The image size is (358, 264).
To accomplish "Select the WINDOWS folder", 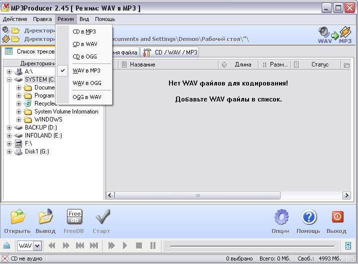I will tap(48, 119).
